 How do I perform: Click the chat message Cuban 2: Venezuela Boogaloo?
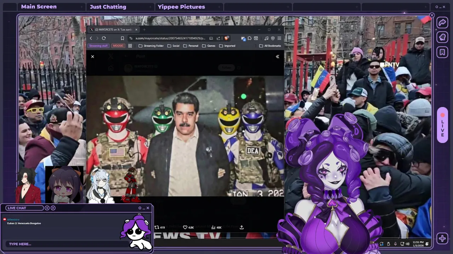[x=24, y=223]
